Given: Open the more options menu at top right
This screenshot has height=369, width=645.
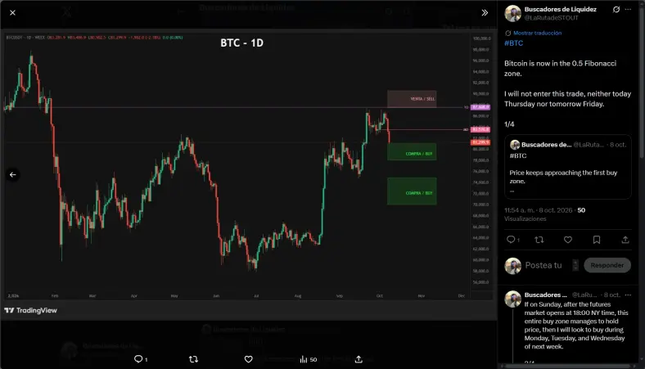Looking at the screenshot, I should (x=628, y=9).
